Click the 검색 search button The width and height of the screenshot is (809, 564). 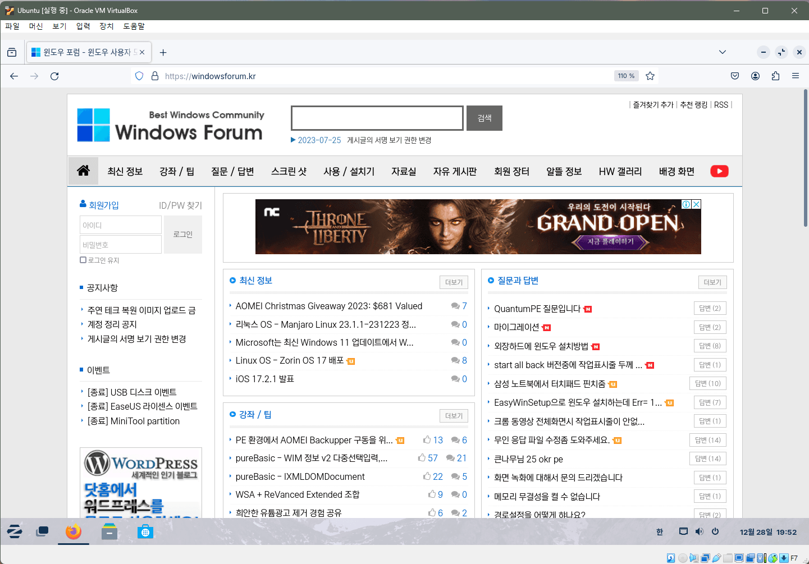(x=485, y=118)
